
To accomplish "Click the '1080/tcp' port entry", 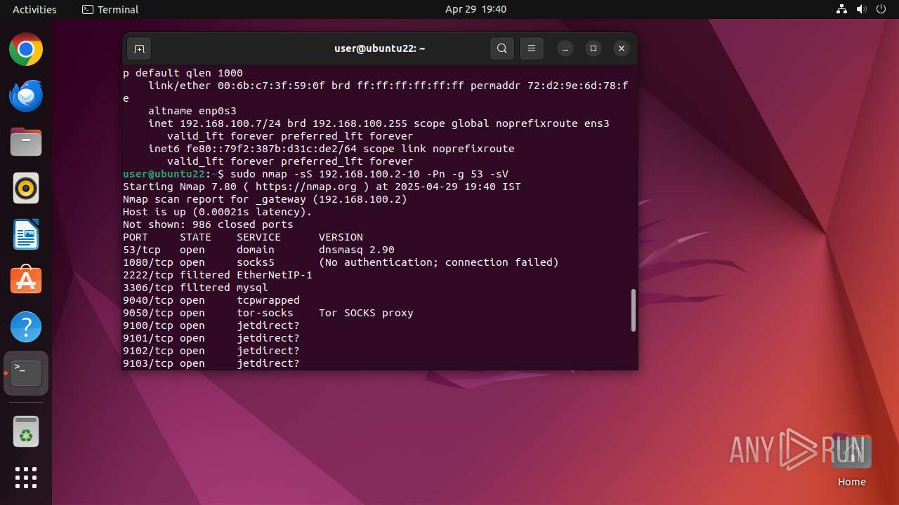I will [x=148, y=262].
